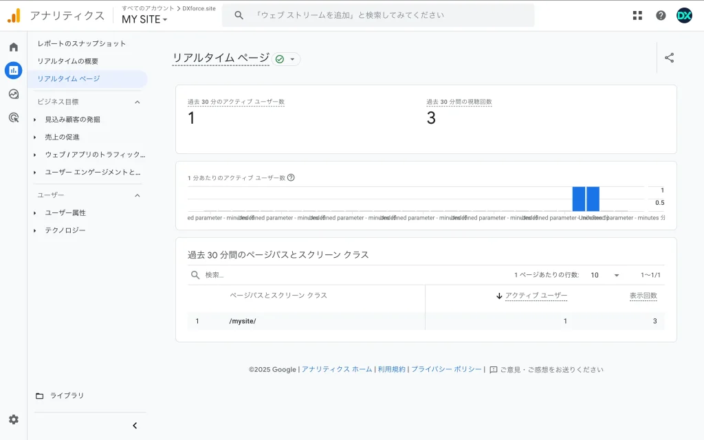This screenshot has width=704, height=440.
Task: Open the Google apps grid icon
Action: (x=637, y=15)
